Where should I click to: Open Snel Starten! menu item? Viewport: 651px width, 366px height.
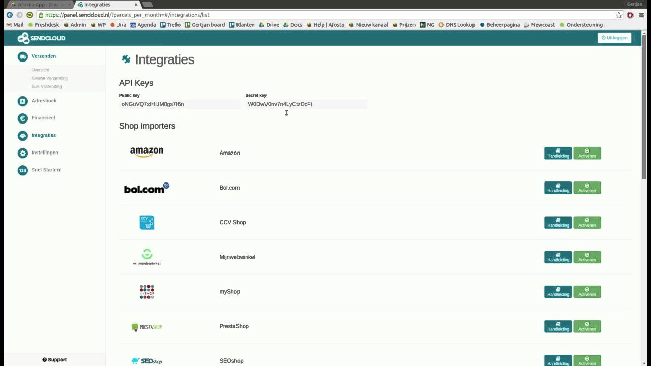[x=46, y=170]
